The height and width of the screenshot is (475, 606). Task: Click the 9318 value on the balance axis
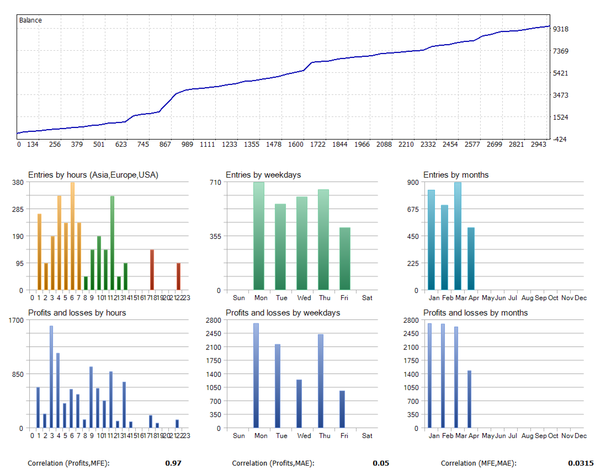coord(560,29)
